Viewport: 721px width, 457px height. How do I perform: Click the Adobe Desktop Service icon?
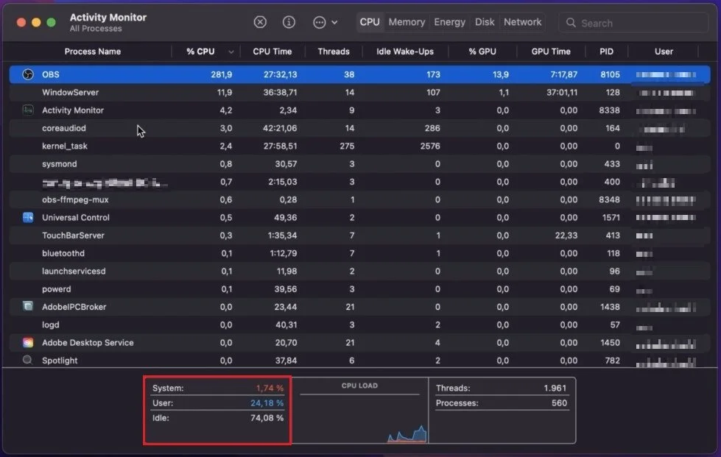28,342
